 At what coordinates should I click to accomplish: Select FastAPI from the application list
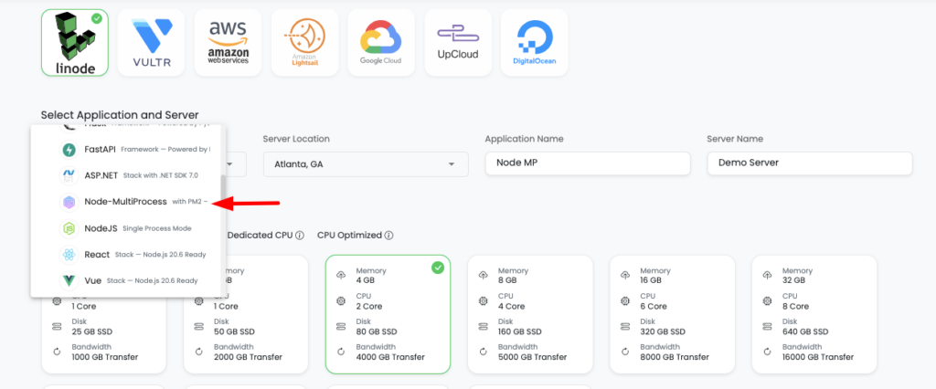(x=126, y=149)
